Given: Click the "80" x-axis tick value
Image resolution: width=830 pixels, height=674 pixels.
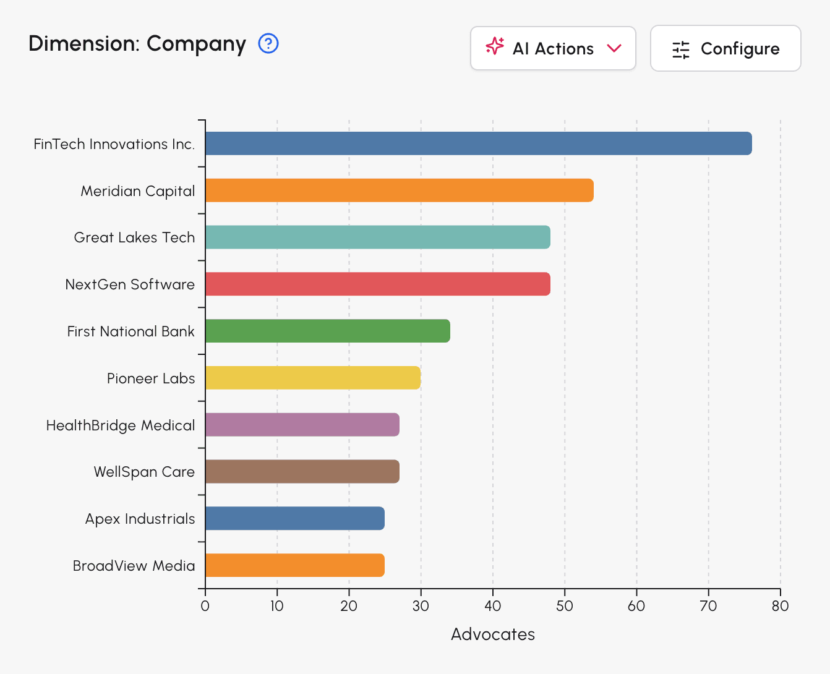Looking at the screenshot, I should click(x=781, y=606).
